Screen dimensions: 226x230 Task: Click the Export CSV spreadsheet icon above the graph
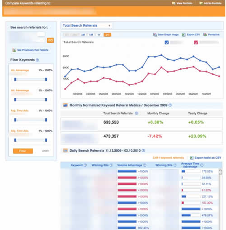tap(184, 35)
